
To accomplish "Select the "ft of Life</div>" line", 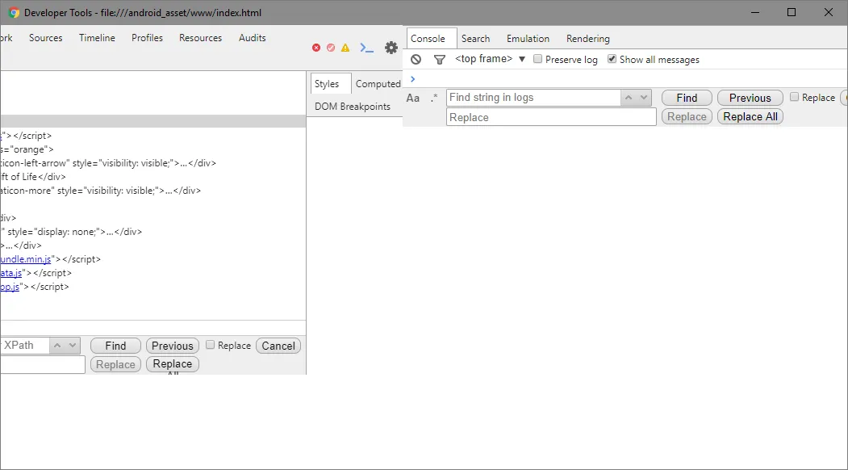I will [33, 177].
